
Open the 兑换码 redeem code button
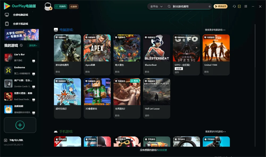tap(61, 6)
